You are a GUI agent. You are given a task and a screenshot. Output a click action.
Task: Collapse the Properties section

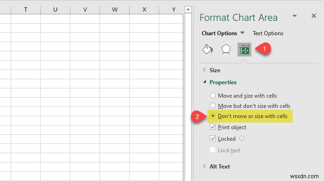coord(223,82)
